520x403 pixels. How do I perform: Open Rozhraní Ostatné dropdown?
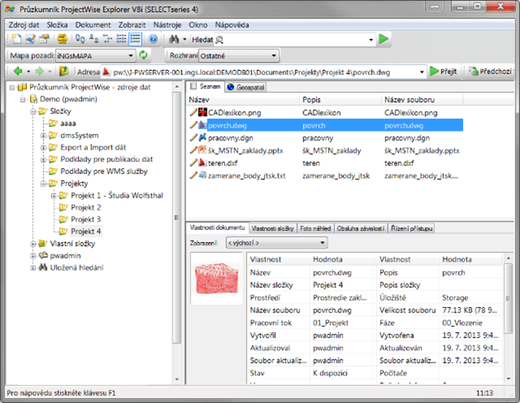point(238,56)
